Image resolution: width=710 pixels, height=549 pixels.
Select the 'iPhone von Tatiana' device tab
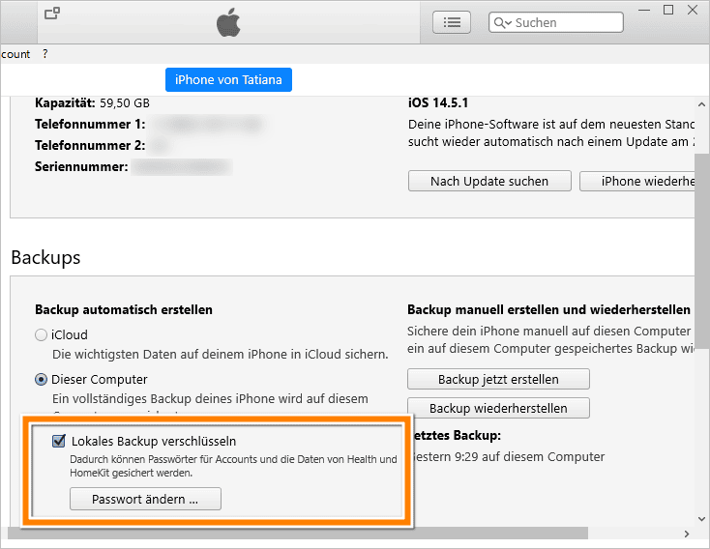[x=228, y=79]
